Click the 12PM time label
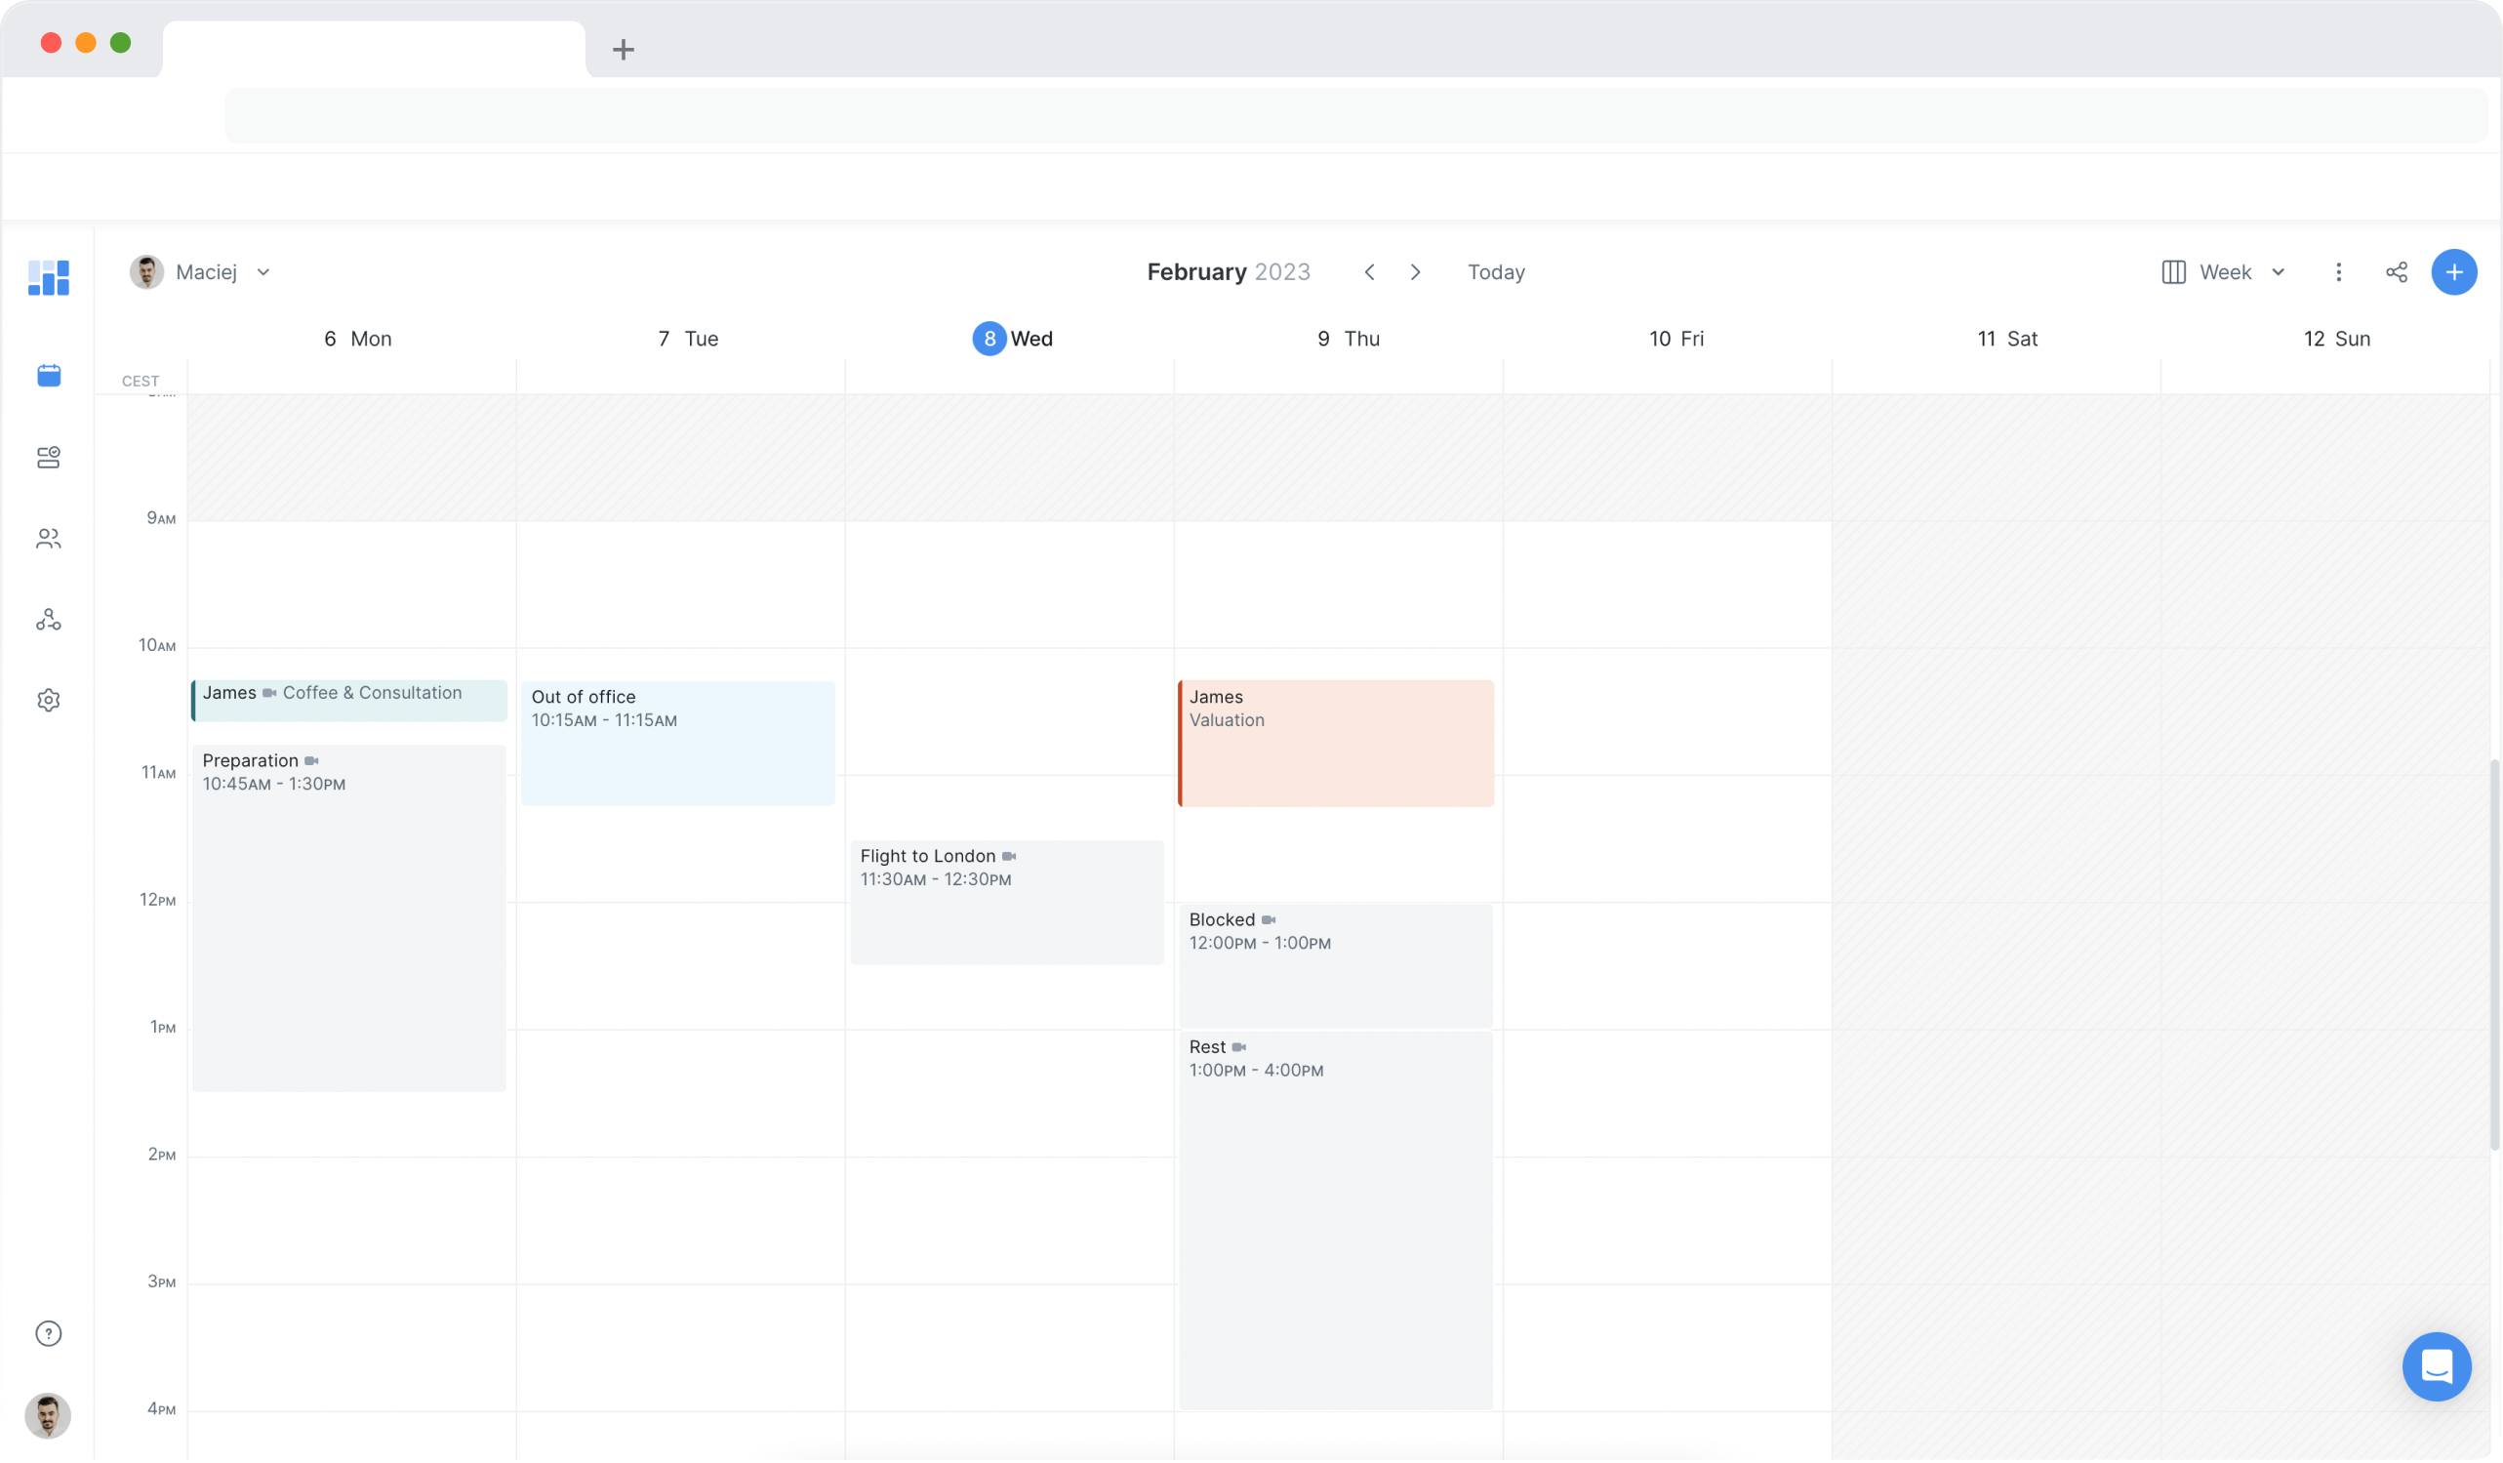Viewport: 2503px width, 1463px height. pos(157,901)
